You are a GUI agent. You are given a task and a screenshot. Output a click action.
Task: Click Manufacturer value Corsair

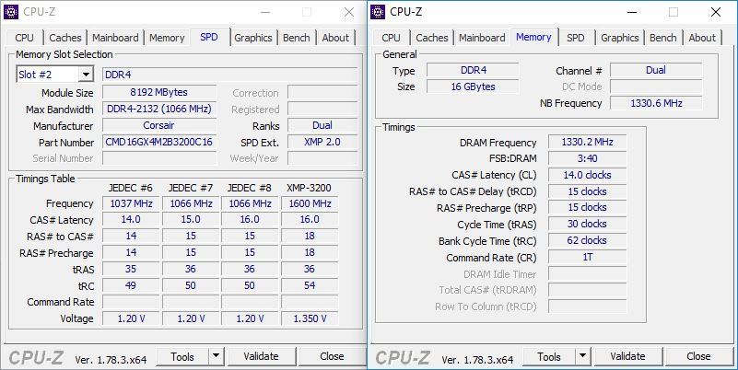[x=159, y=125]
